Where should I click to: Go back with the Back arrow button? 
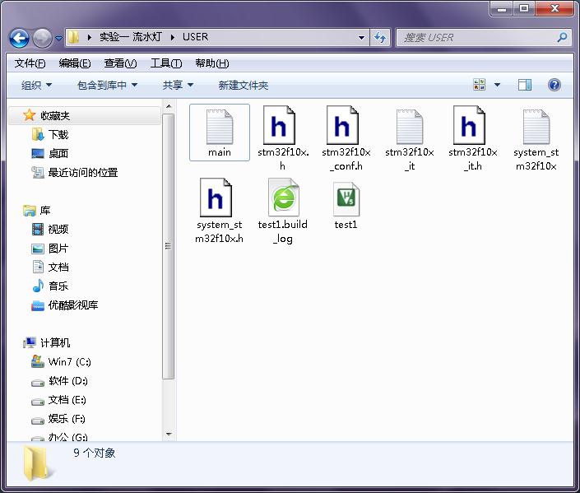tap(19, 38)
